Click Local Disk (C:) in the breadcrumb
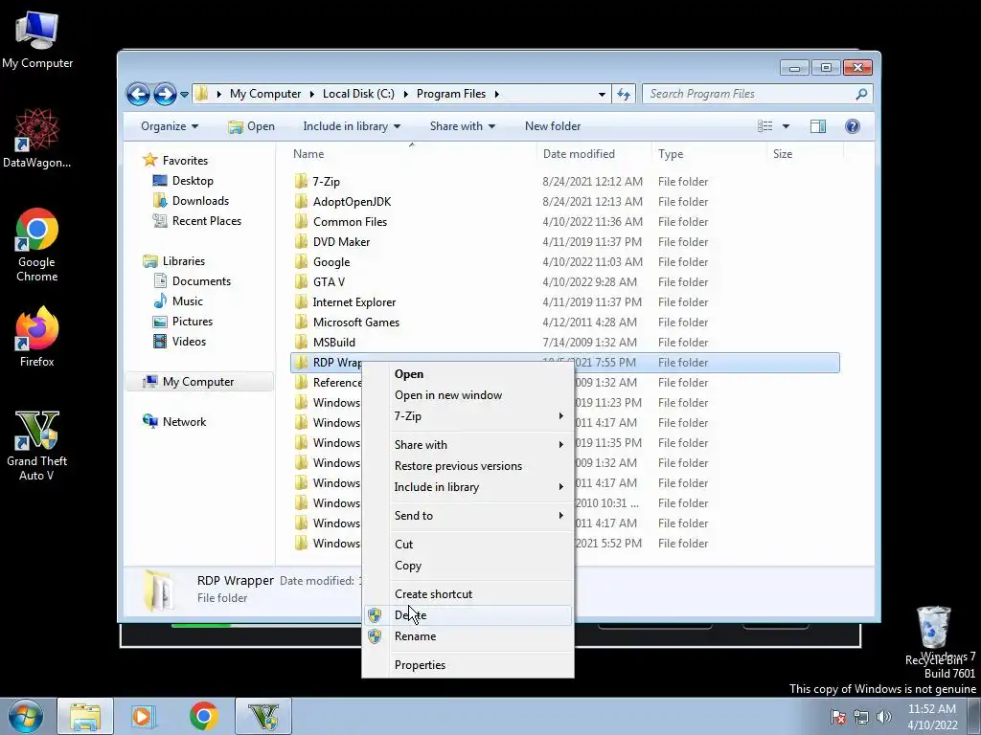The image size is (981, 735). pyautogui.click(x=358, y=94)
